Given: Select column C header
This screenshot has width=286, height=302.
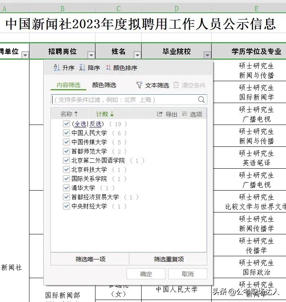Looking at the screenshot, I should 118,9.
